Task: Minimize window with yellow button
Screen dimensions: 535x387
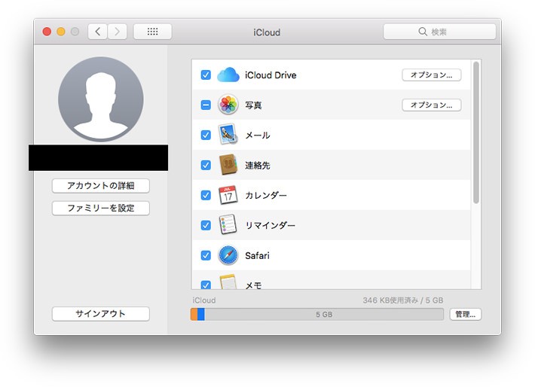Action: [61, 32]
